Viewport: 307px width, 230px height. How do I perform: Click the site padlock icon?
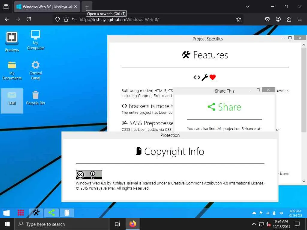(x=66, y=19)
